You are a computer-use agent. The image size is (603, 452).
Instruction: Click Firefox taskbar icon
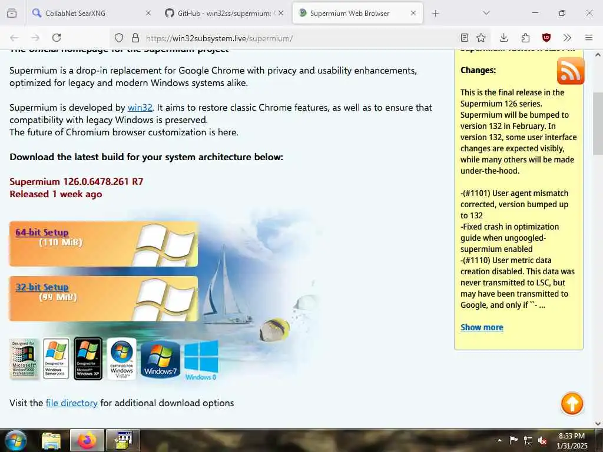87,440
